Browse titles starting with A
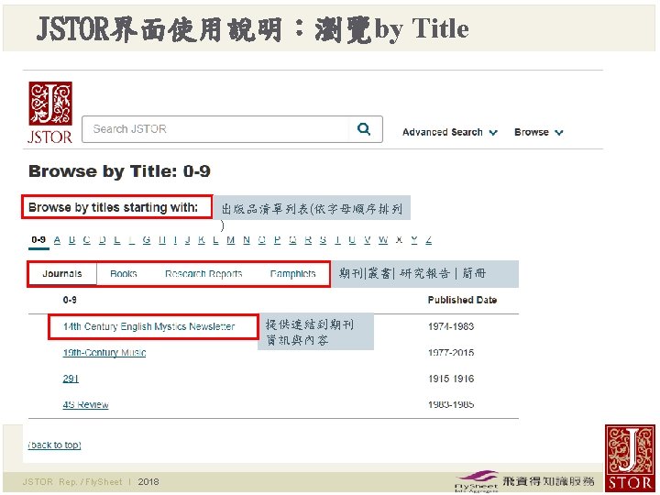This screenshot has width=660, height=495. pos(57,240)
